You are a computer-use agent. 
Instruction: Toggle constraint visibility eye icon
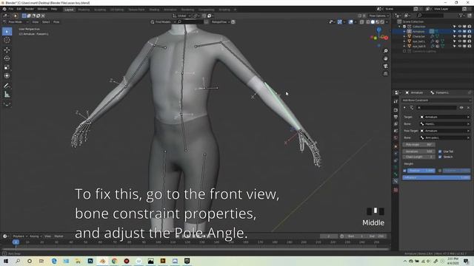pos(461,108)
